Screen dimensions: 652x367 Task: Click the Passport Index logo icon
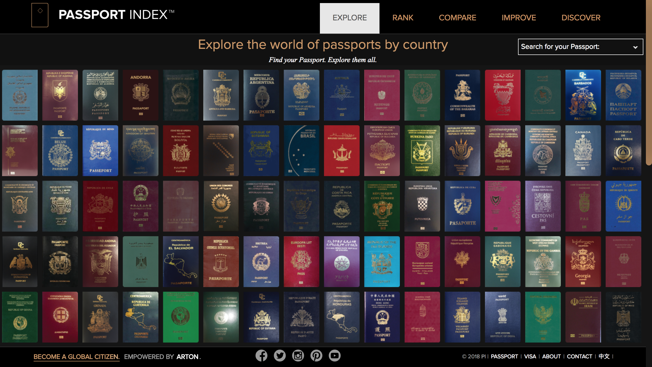[x=40, y=15]
